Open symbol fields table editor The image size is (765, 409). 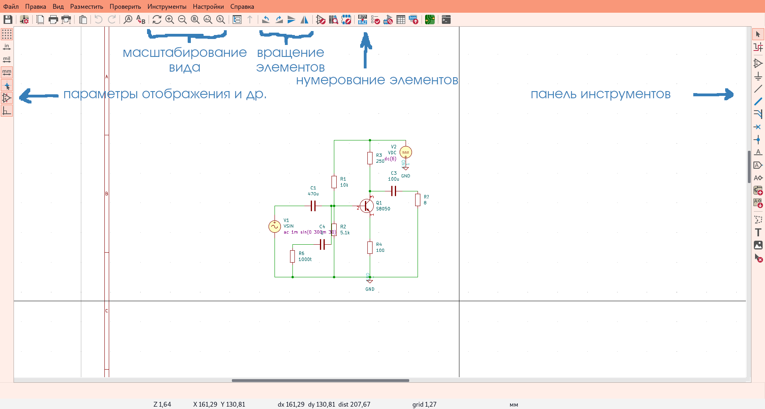(x=401, y=19)
